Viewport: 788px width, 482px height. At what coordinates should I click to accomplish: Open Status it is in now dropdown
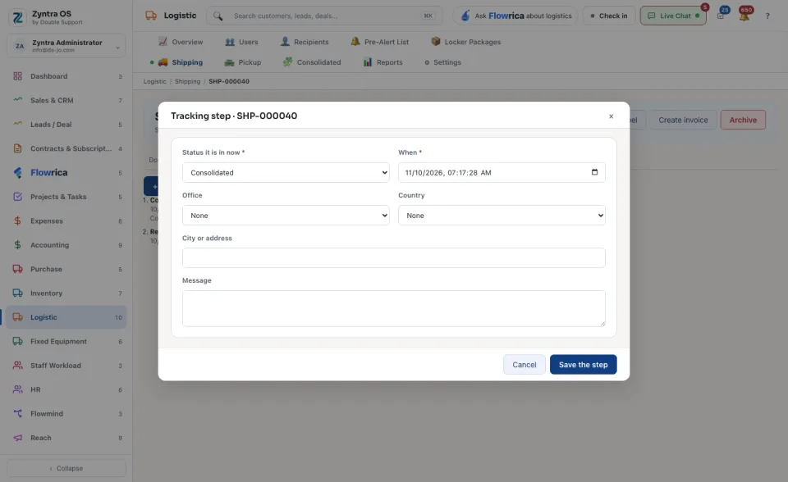click(x=286, y=173)
